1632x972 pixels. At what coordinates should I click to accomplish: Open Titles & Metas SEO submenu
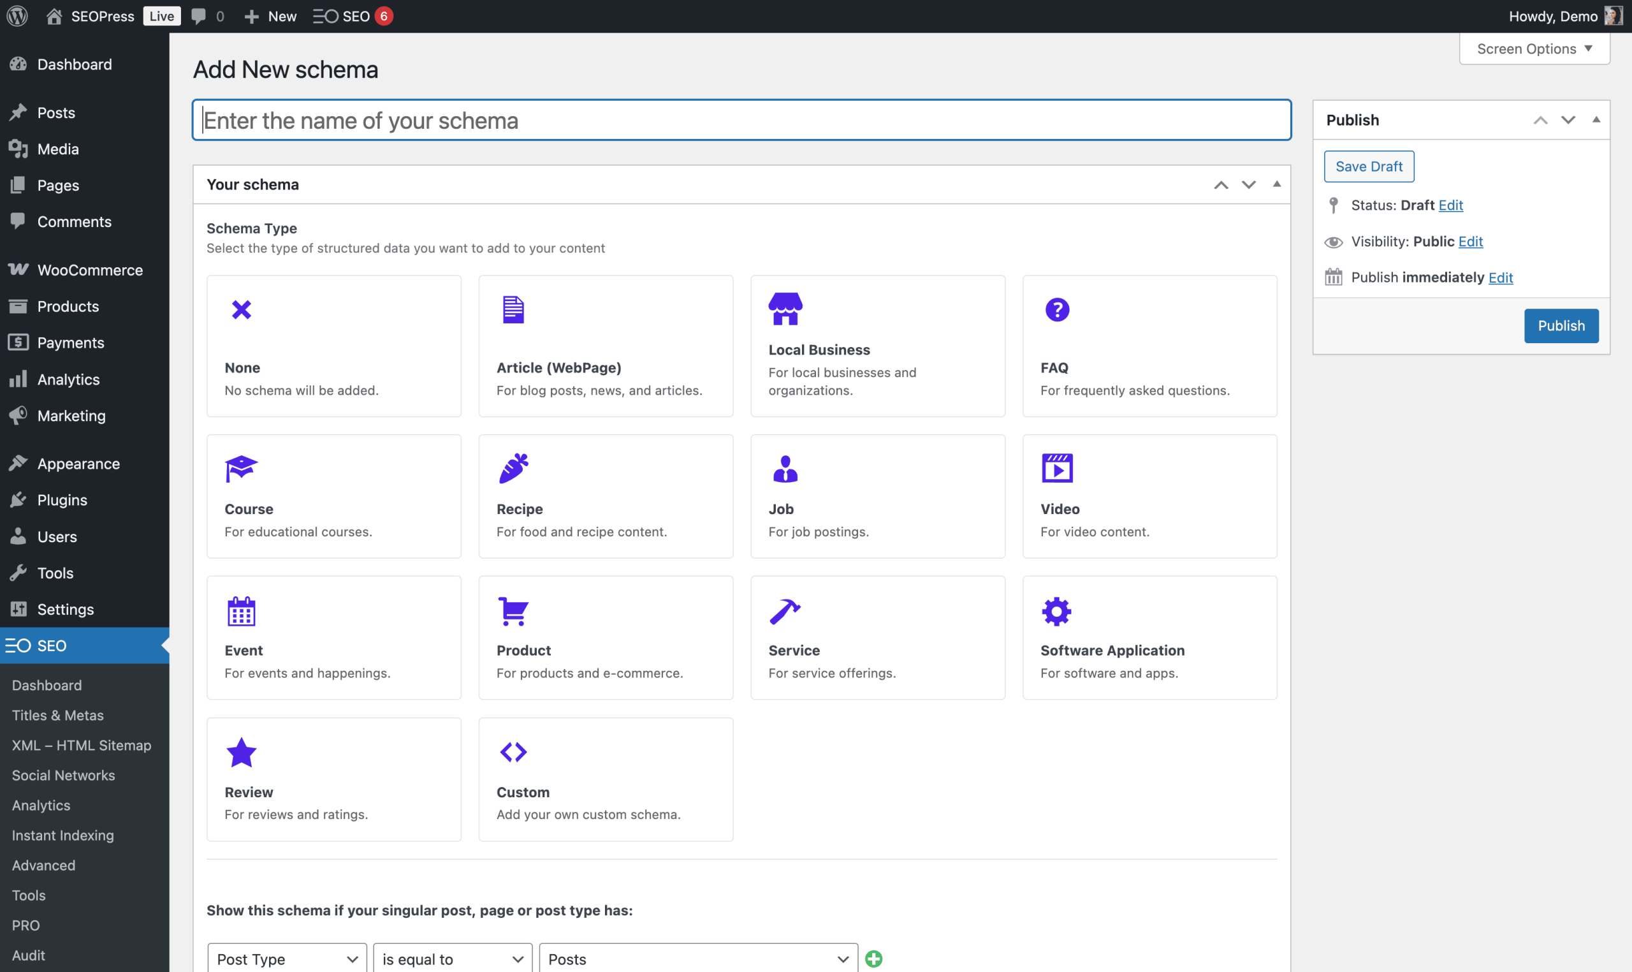57,714
